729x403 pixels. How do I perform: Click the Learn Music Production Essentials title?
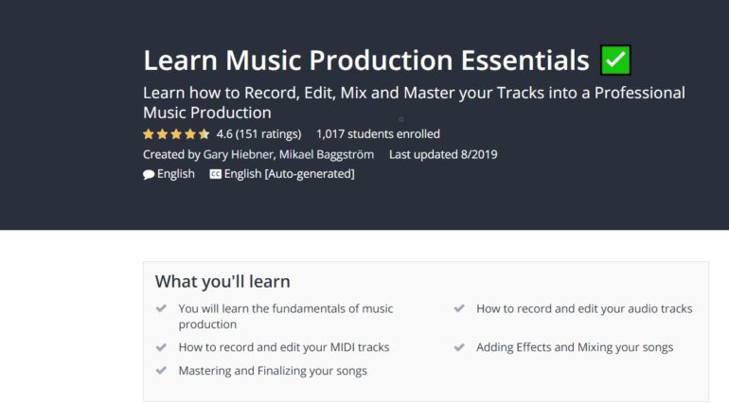[365, 61]
